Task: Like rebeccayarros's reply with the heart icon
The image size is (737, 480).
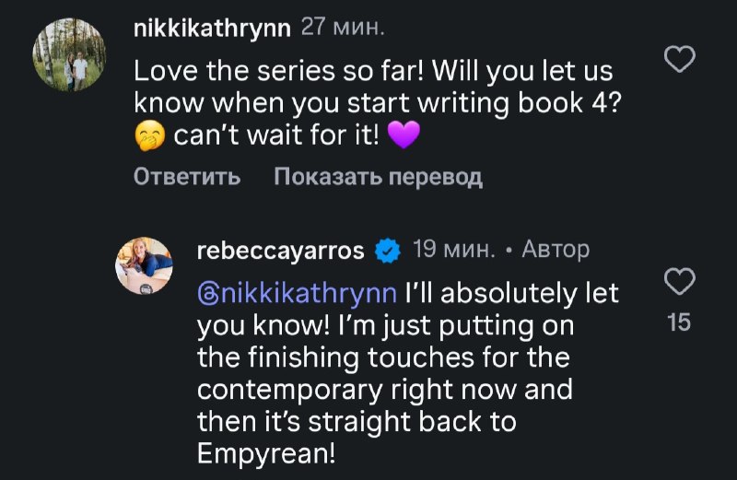Action: (679, 283)
